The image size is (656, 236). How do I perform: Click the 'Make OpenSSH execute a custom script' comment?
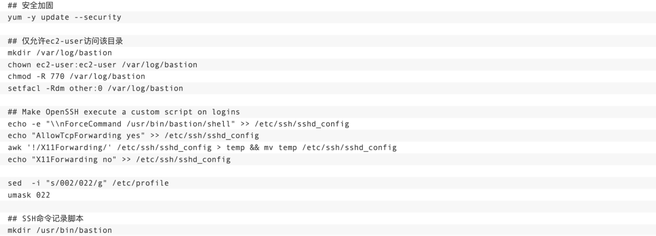pyautogui.click(x=123, y=112)
